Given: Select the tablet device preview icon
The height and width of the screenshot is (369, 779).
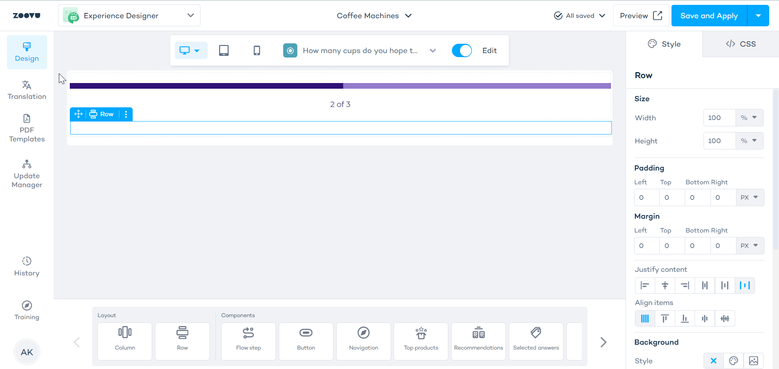Looking at the screenshot, I should tap(224, 51).
